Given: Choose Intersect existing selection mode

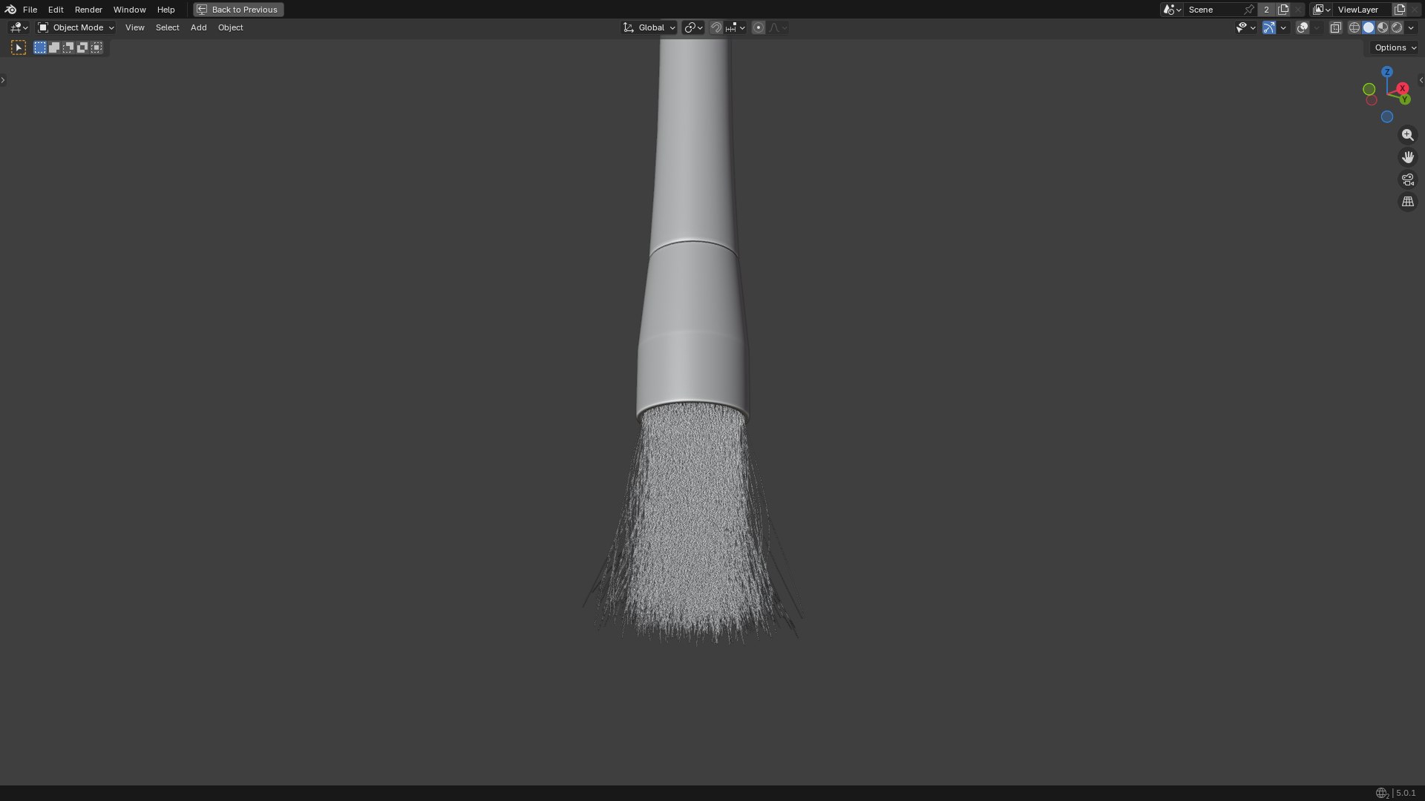Looking at the screenshot, I should point(96,47).
